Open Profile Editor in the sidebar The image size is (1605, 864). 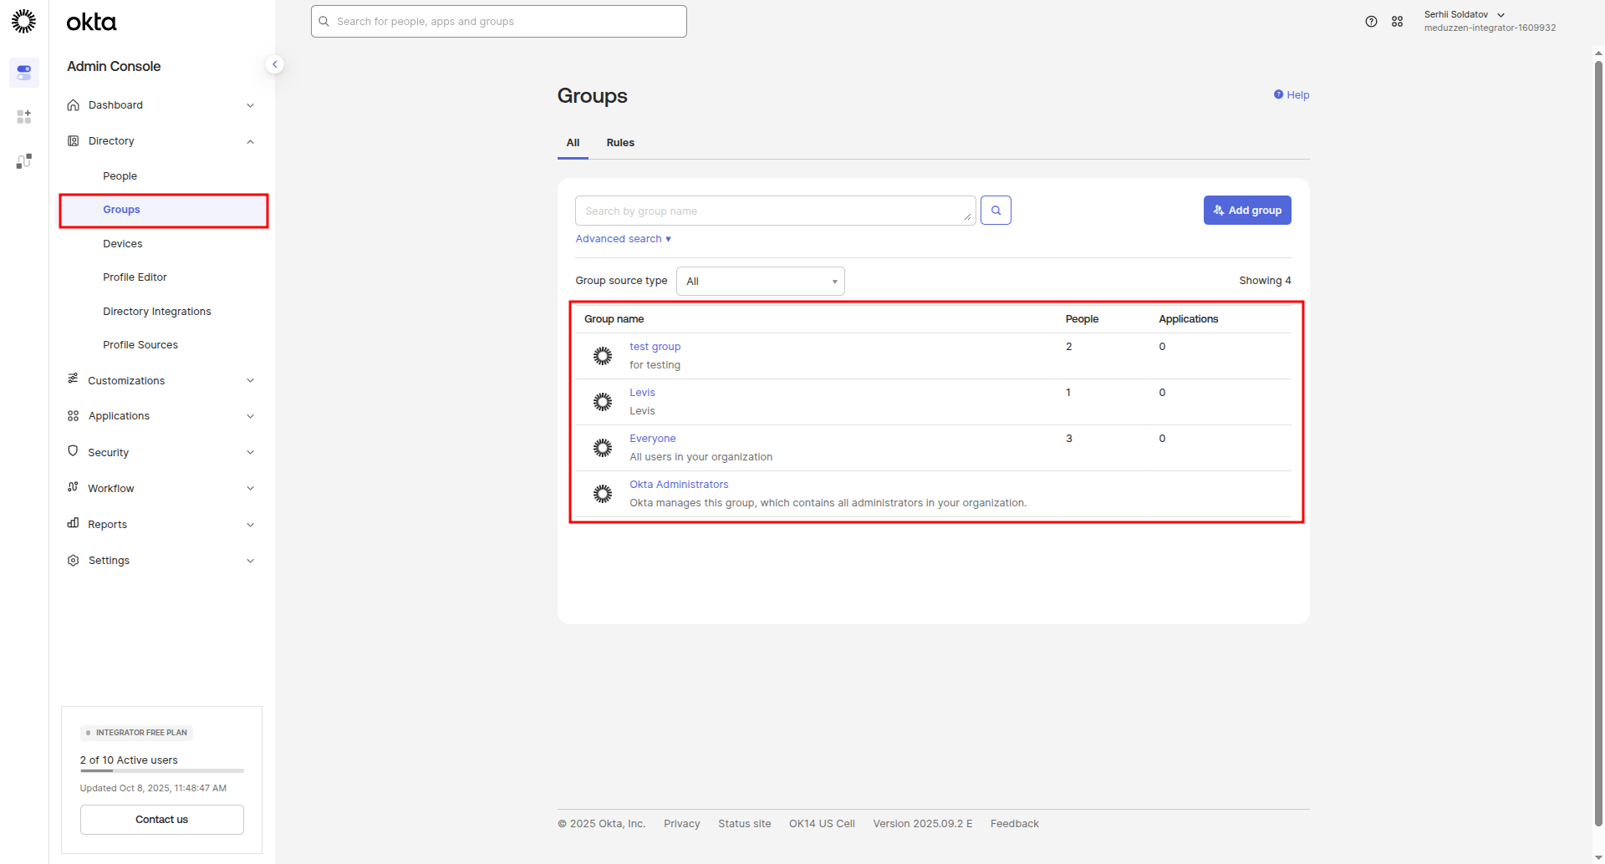tap(135, 277)
